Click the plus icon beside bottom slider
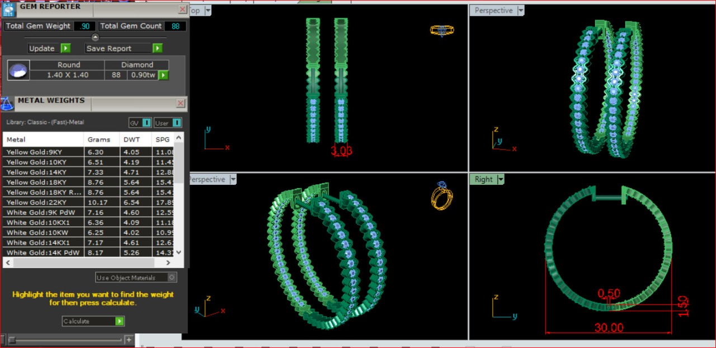Image resolution: width=716 pixels, height=348 pixels. coord(129,340)
